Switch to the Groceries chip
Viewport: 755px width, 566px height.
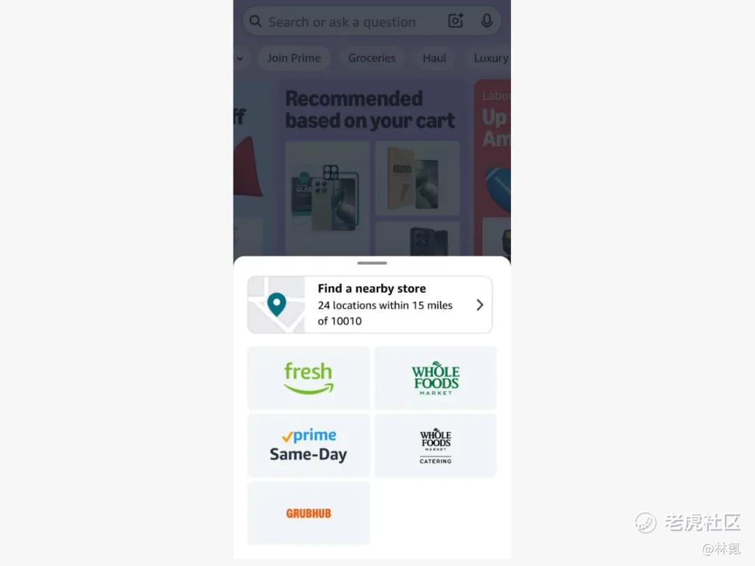(x=372, y=58)
